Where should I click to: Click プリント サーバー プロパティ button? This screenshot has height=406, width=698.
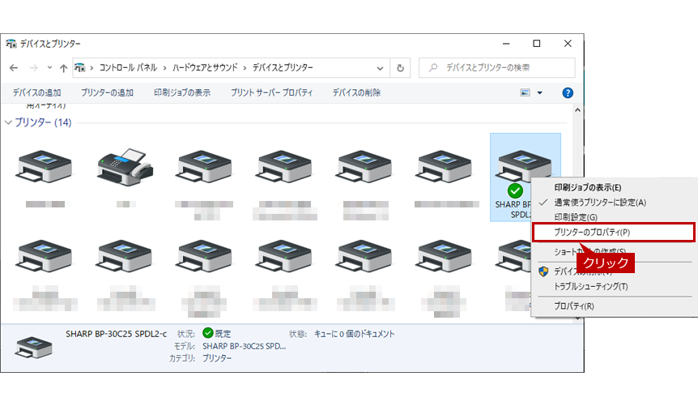271,92
